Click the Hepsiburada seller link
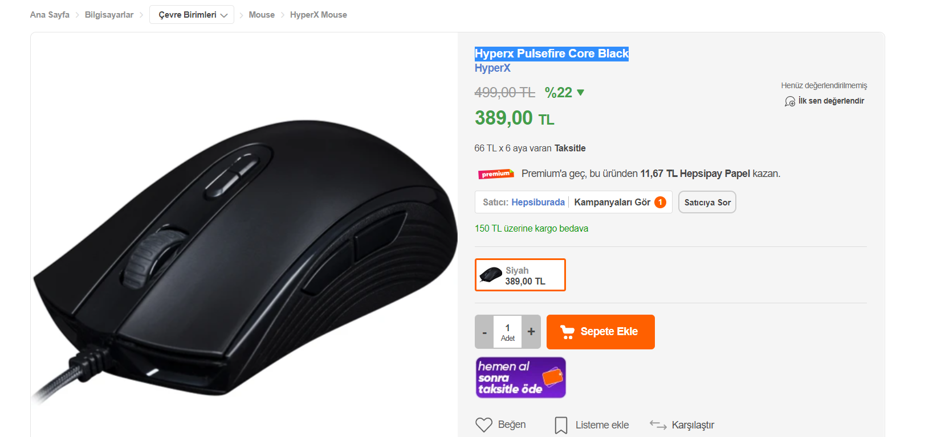This screenshot has height=437, width=945. tap(538, 202)
